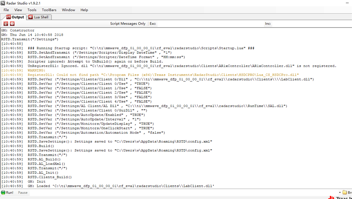Image resolution: width=352 pixels, height=199 pixels.
Task: Click the 'Client 0/GuiDll' SetVar line
Action: (x=74, y=111)
